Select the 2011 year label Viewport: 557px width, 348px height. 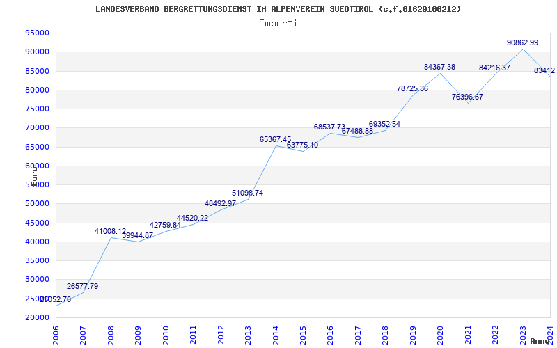coord(194,335)
